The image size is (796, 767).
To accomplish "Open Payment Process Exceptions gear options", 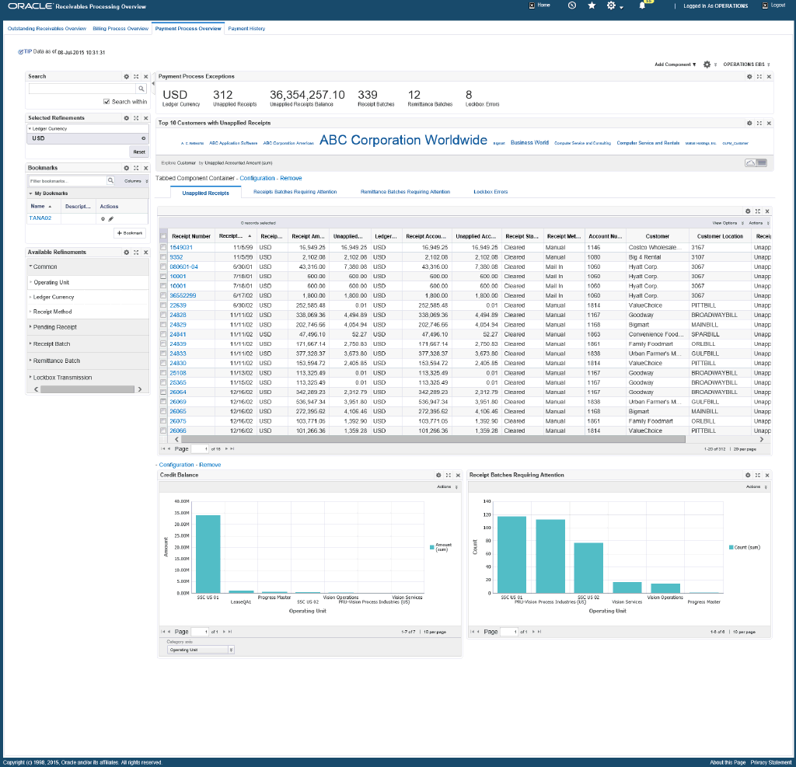I will 749,77.
